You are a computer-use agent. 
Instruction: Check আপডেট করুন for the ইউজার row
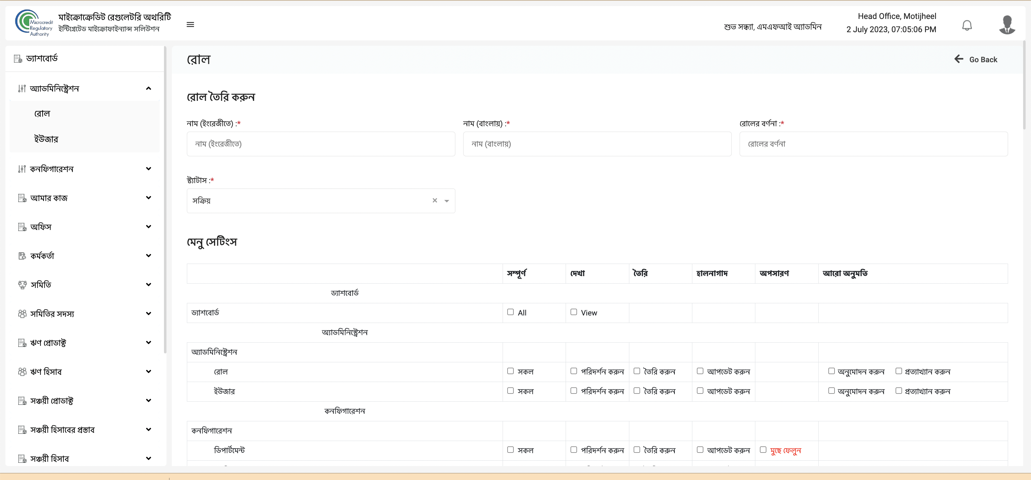[700, 391]
